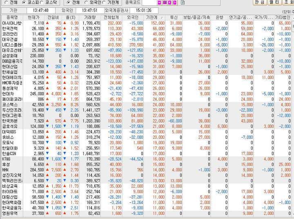Image resolution: width=294 pixels, height=219 pixels.
Task: Click 한국카본 투신 value -60,000
Action: (x=175, y=121)
